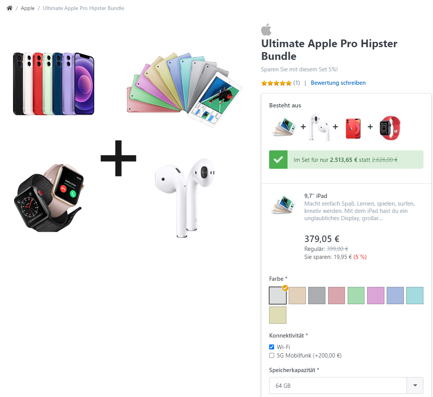Click the storage dropdown arrow button

(415, 385)
